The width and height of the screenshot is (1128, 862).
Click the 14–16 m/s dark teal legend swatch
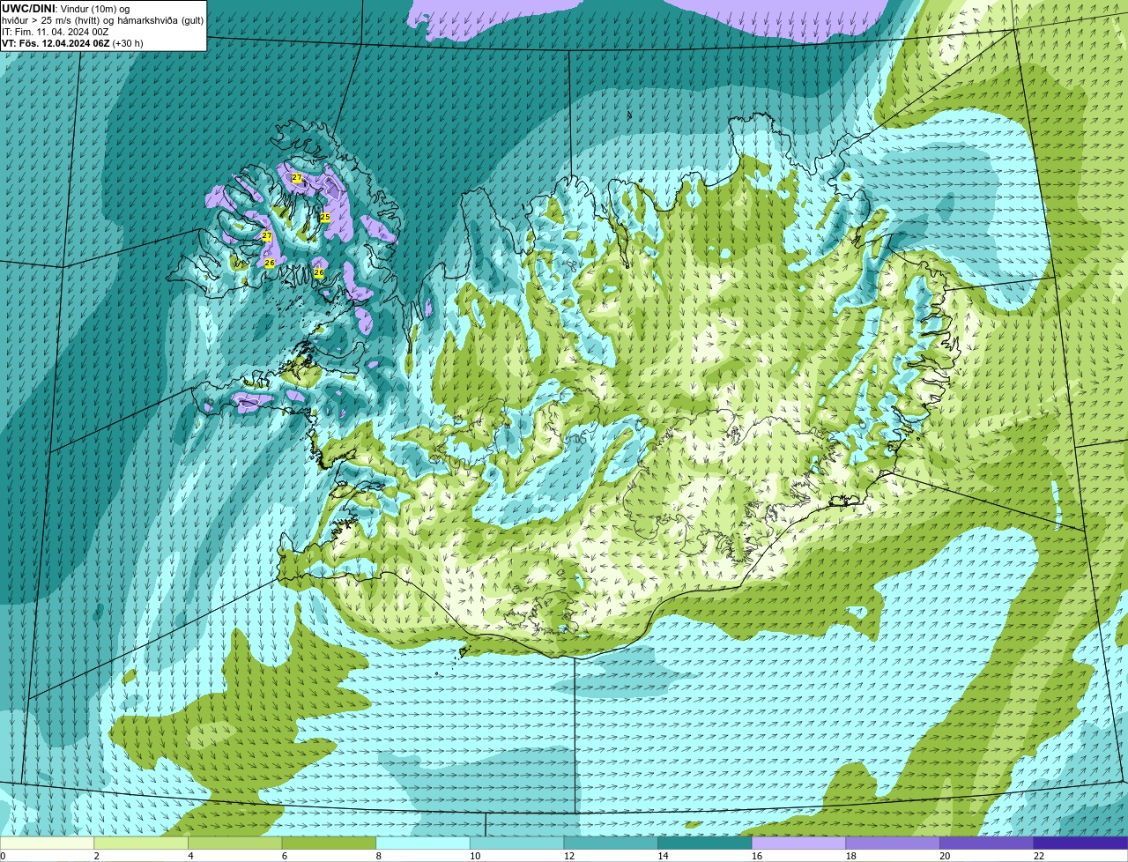tap(705, 843)
